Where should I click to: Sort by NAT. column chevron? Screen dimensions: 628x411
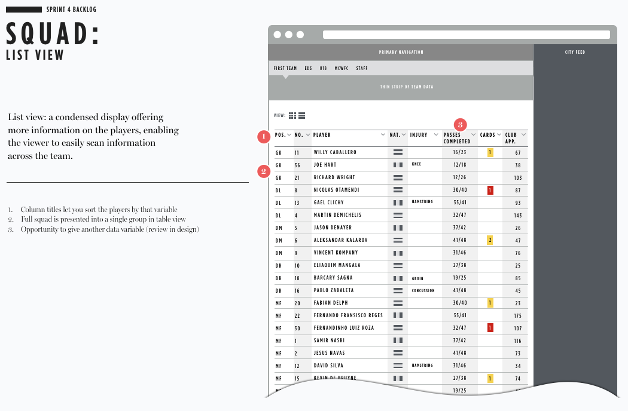(x=404, y=135)
